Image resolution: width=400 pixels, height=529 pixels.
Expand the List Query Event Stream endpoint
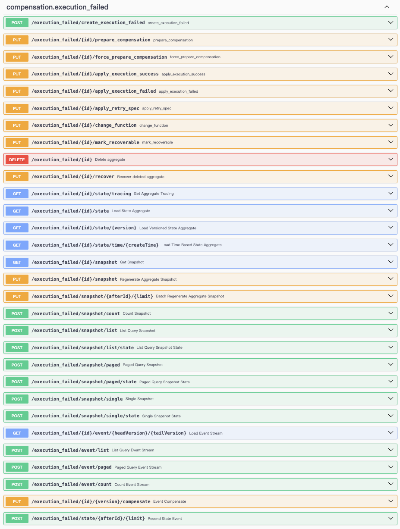point(391,450)
